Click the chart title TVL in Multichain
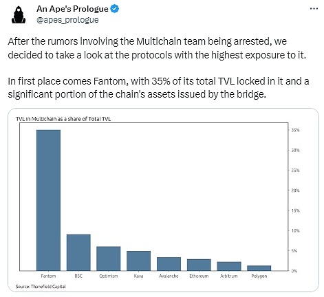Screen dimensions: 324x297 click(x=63, y=119)
